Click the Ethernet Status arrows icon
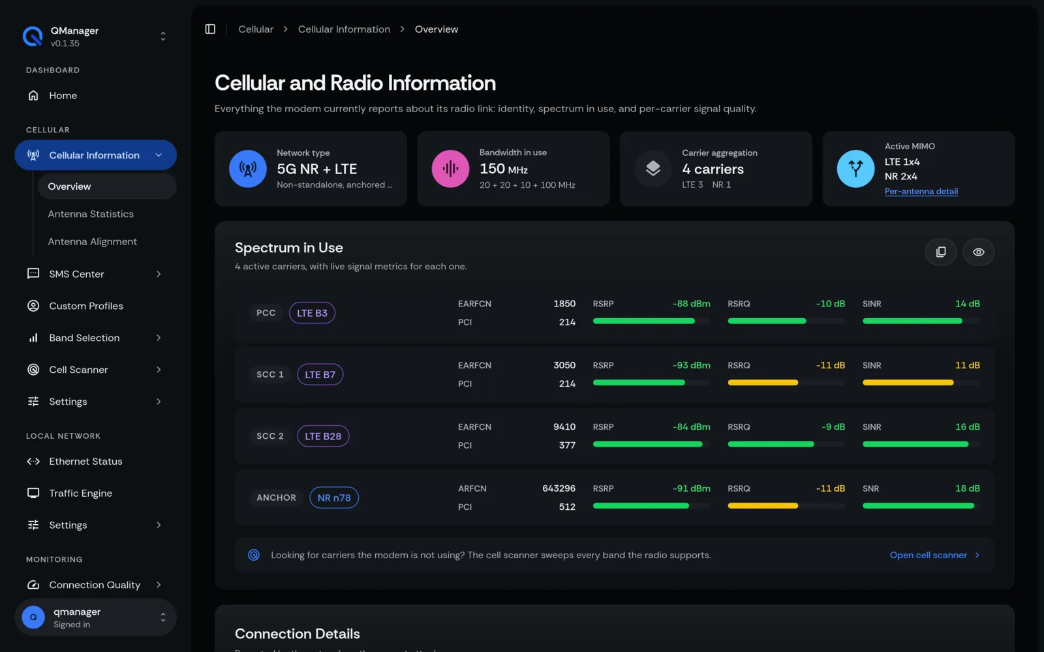The width and height of the screenshot is (1044, 652). [x=33, y=461]
